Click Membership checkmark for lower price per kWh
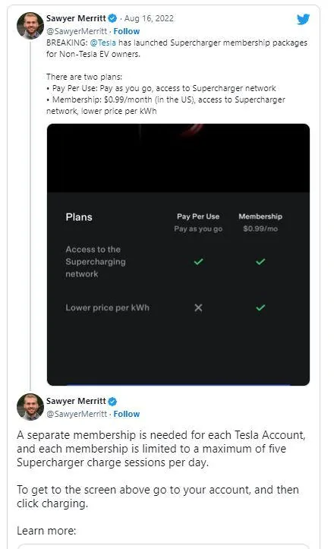334x549 pixels. tap(260, 308)
